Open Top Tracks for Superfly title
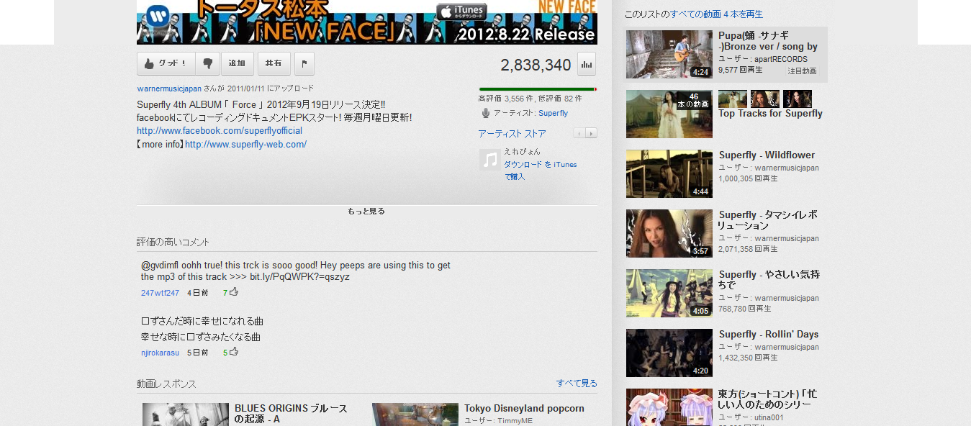This screenshot has height=426, width=971. tap(770, 114)
